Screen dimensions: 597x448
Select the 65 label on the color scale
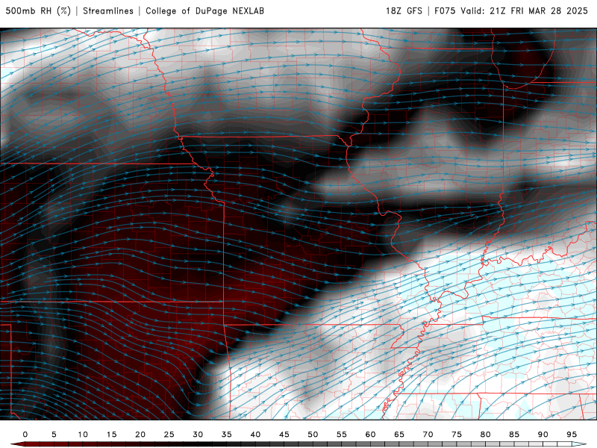coord(399,435)
